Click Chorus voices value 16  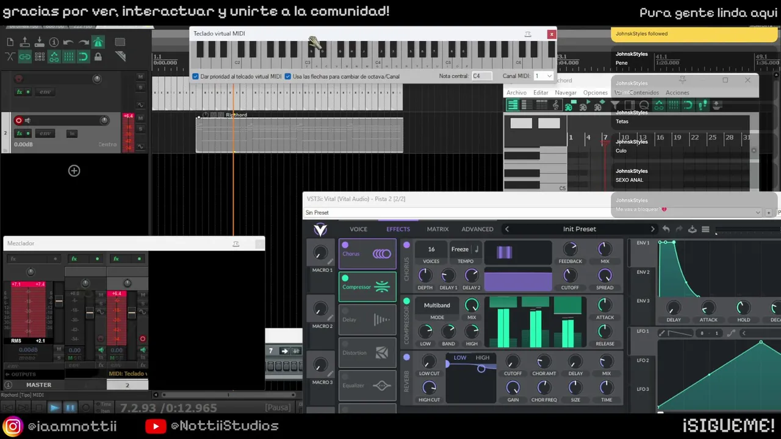point(431,249)
